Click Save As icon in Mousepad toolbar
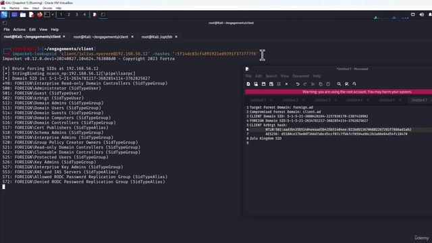Viewport: 432px width, 243px height. tap(271, 84)
